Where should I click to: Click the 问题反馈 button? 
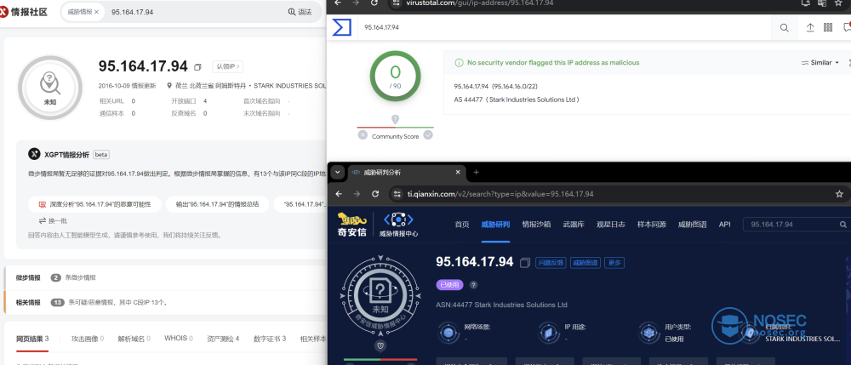pos(551,263)
